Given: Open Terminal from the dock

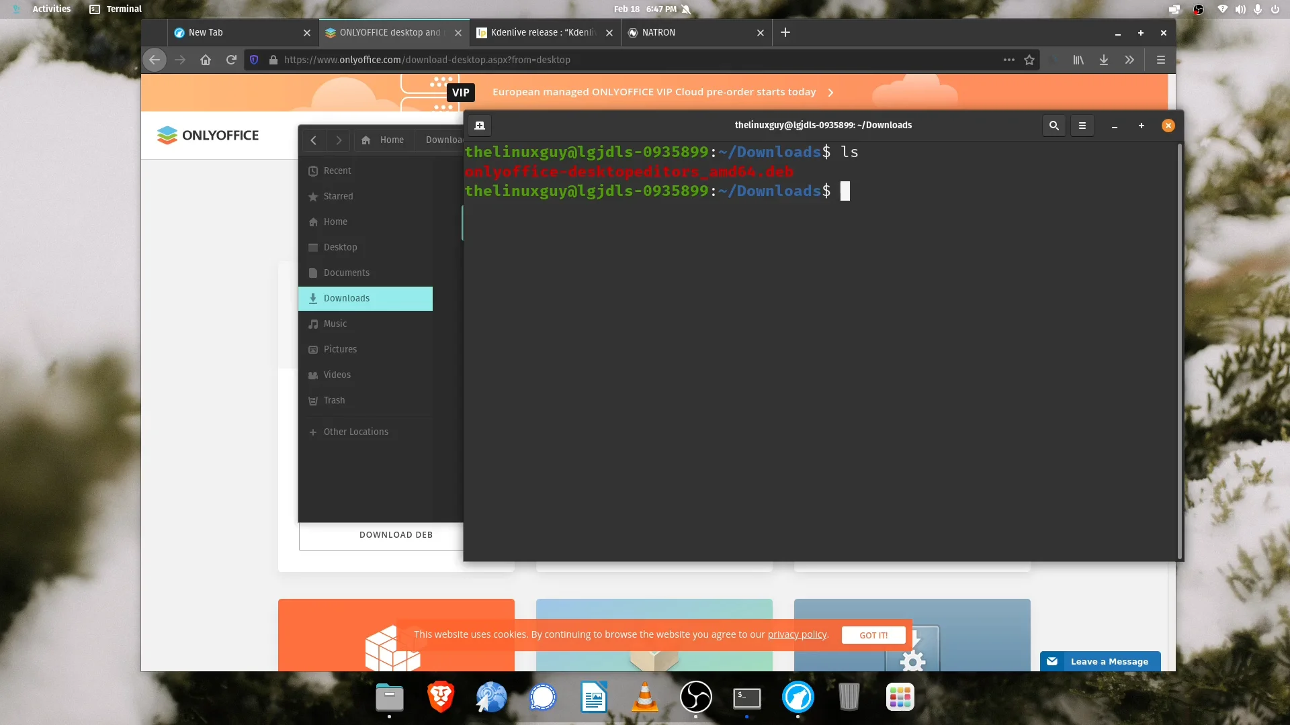Looking at the screenshot, I should coord(747,697).
